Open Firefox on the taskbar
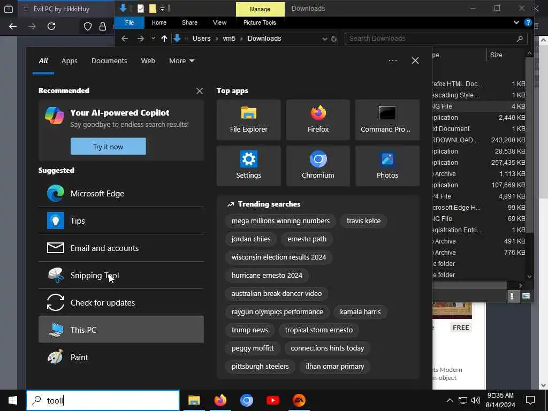 click(x=220, y=400)
